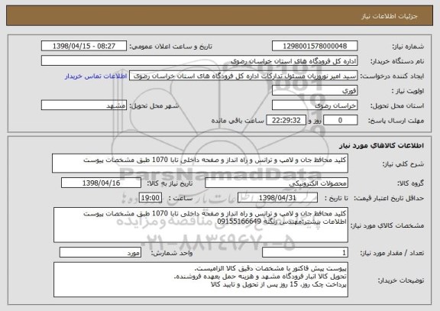Click the label شماره نیاز
Viewport: 440px width, 311px height.
point(408,47)
